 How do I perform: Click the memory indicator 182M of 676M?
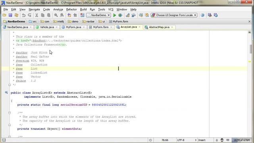pyautogui.click(x=242, y=140)
